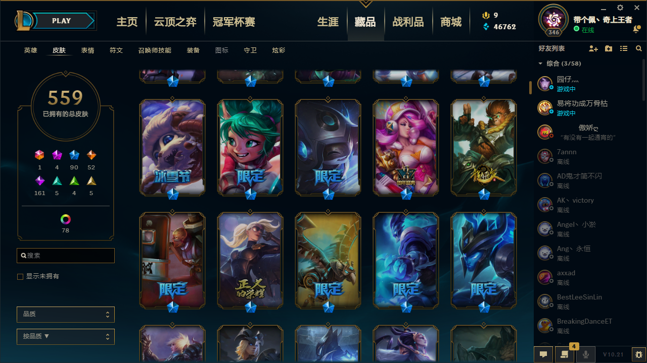Search friends with the magnifier icon

click(639, 48)
